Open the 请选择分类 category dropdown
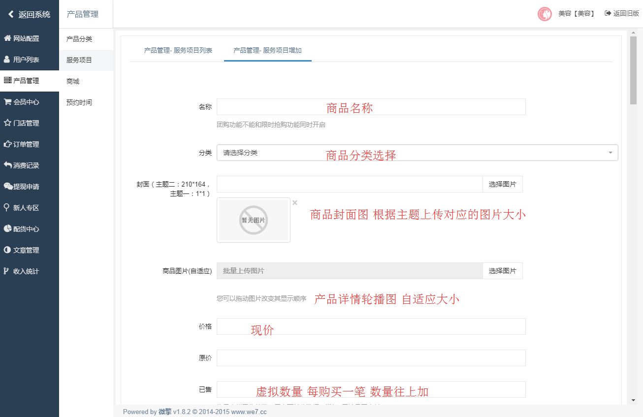Viewport: 643px width, 417px height. pyautogui.click(x=417, y=153)
